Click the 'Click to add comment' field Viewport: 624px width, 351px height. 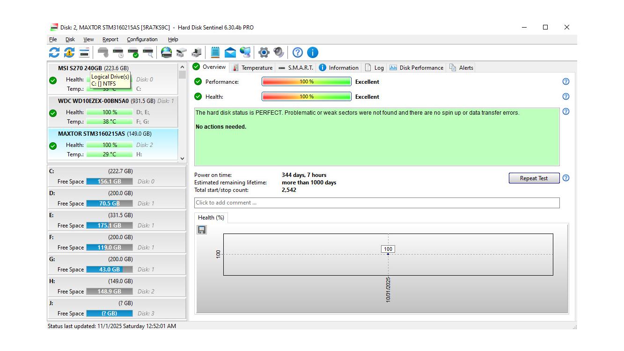coord(376,203)
